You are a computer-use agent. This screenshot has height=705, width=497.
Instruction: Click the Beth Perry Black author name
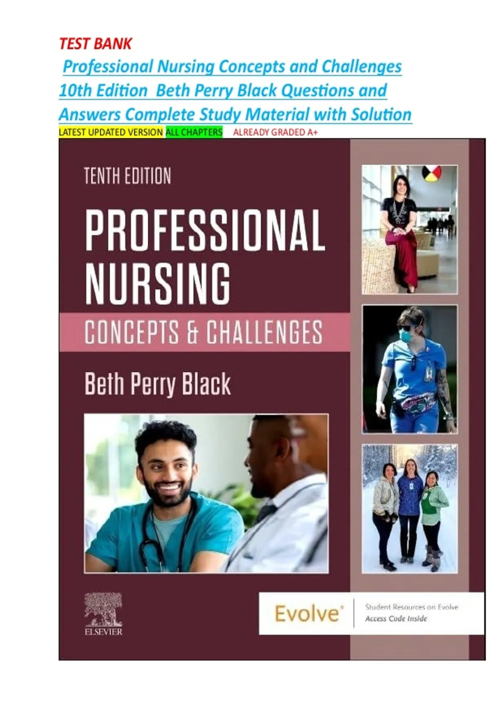pos(158,384)
